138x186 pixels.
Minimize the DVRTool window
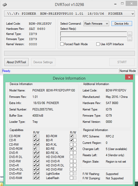pyautogui.click(x=115, y=4)
